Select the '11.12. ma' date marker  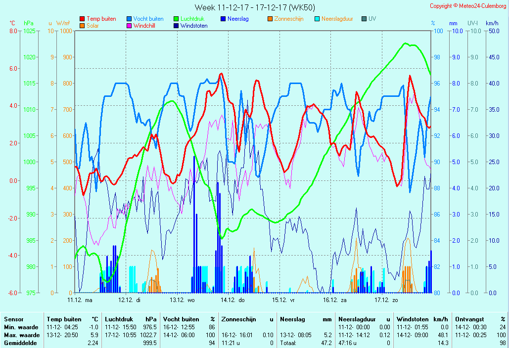click(80, 300)
